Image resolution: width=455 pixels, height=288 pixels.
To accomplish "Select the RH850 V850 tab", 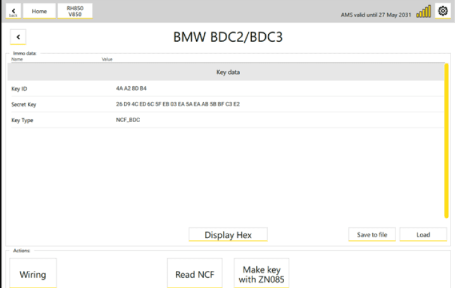I will pyautogui.click(x=75, y=11).
